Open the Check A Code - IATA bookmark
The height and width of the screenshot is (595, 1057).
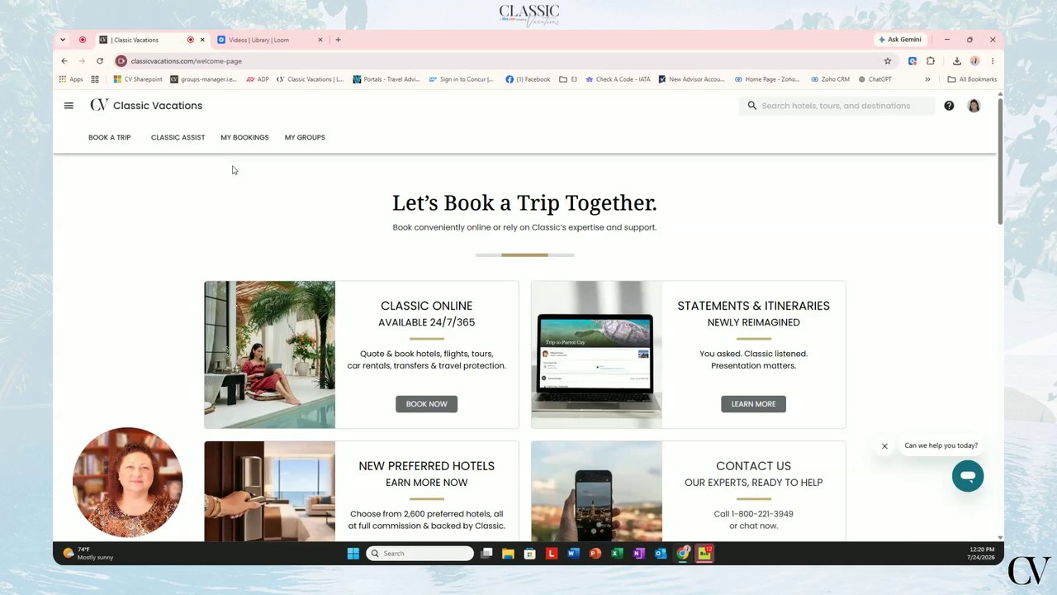(x=618, y=79)
